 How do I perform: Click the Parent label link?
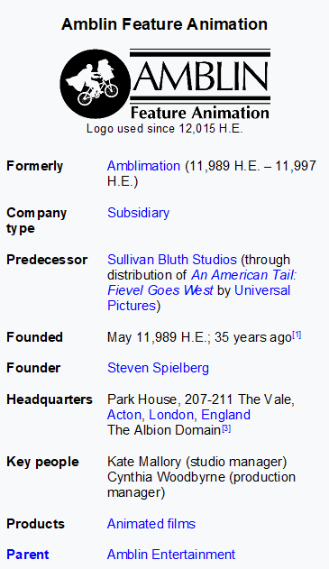pos(28,555)
